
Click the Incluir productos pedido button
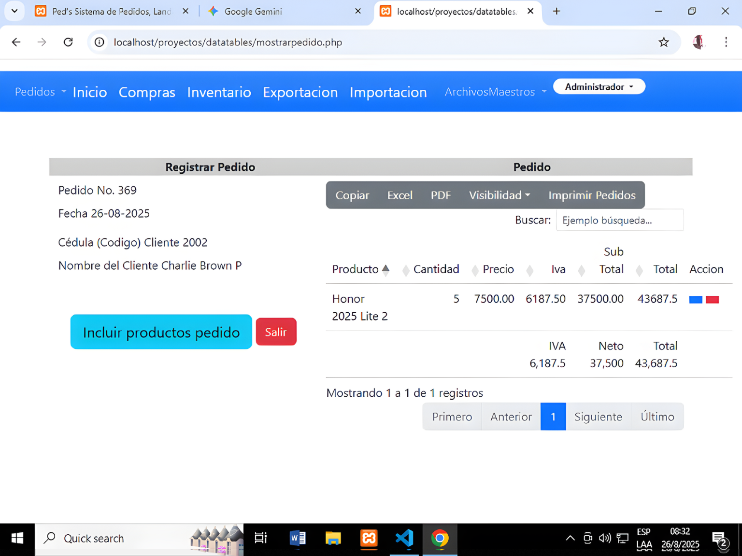tap(161, 332)
